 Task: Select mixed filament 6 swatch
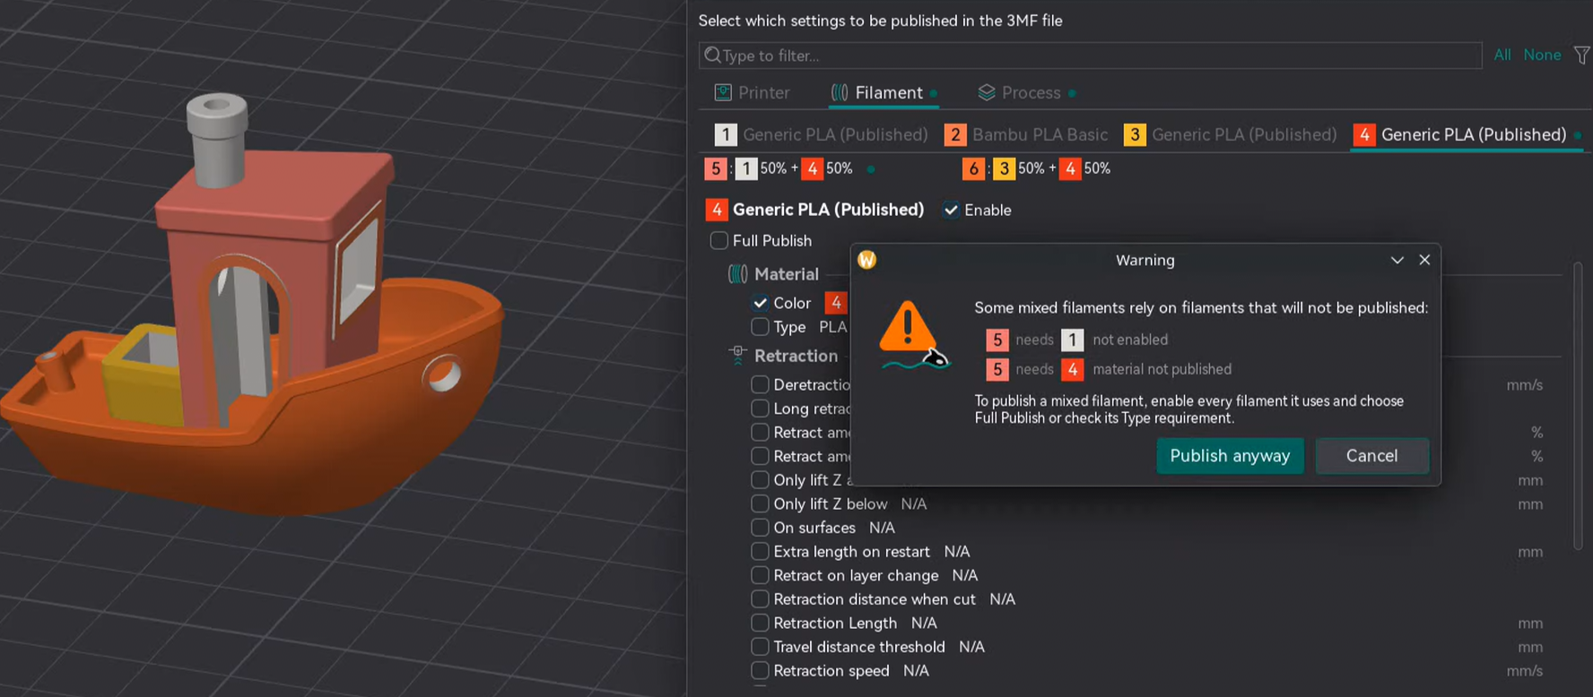coord(973,168)
